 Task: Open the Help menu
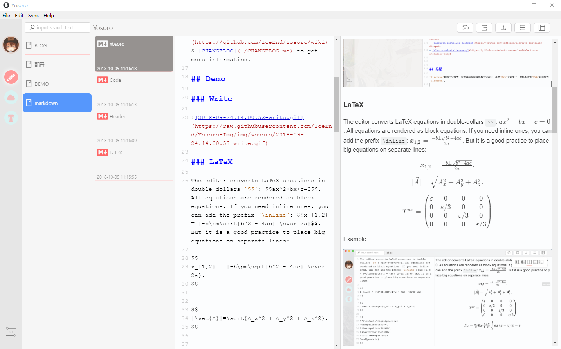(x=49, y=16)
